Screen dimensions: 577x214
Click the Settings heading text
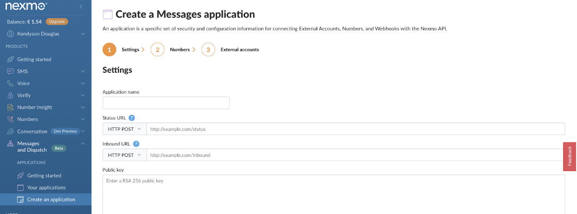click(x=117, y=70)
